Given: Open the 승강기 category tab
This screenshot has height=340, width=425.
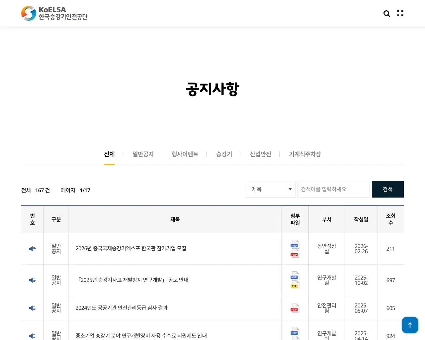Looking at the screenshot, I should point(224,154).
